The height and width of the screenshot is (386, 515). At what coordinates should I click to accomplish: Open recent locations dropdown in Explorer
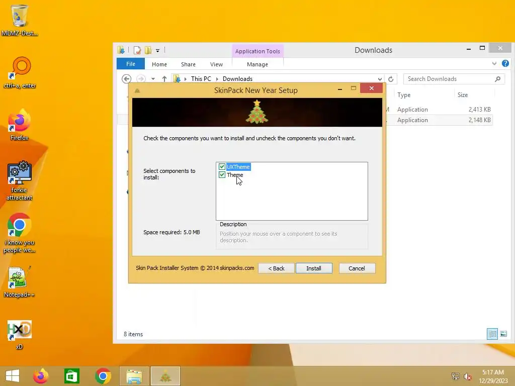click(153, 79)
